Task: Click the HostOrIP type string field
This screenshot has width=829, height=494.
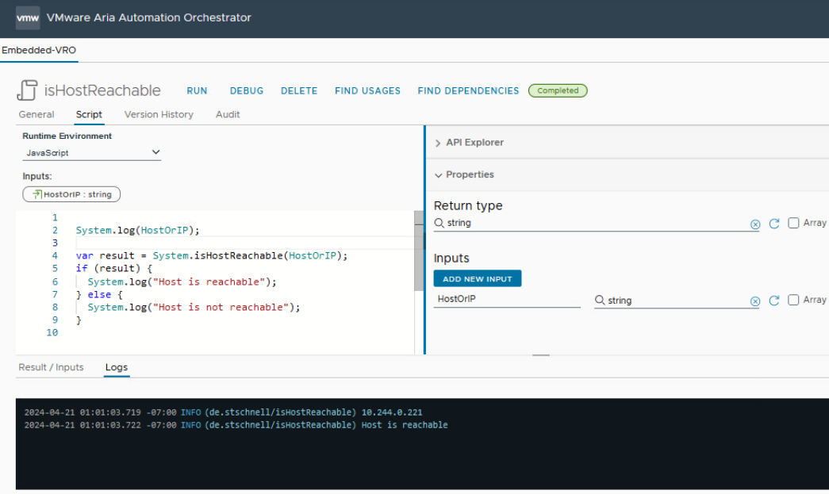Action: pos(677,301)
